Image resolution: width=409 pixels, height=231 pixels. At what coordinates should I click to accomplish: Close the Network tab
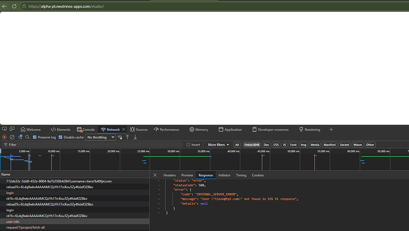[124, 130]
